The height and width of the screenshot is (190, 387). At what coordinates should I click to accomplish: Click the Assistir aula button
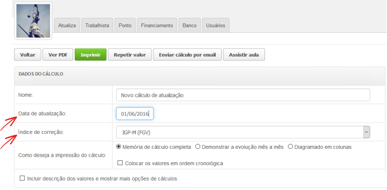click(244, 55)
